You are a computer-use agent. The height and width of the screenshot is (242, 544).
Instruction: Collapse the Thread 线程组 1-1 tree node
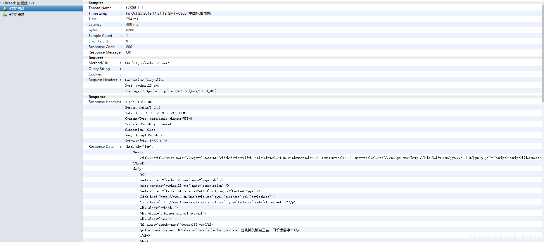coord(1,3)
